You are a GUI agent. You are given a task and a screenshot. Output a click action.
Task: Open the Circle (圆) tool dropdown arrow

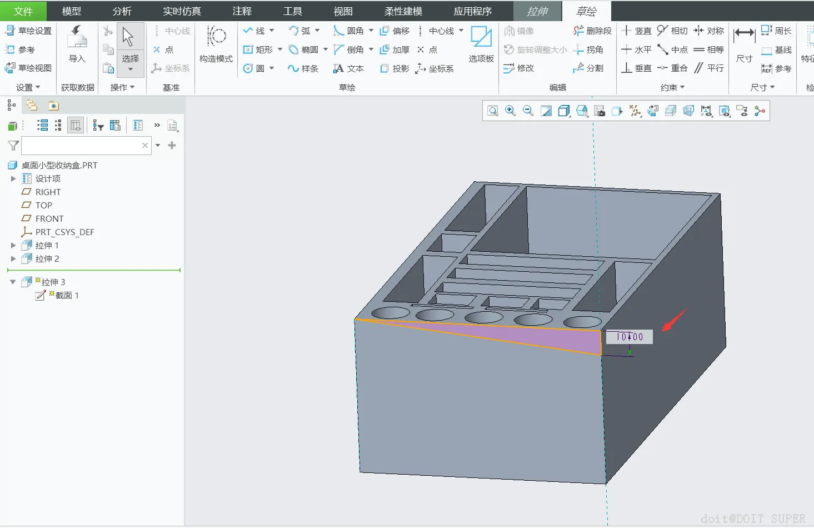pos(272,68)
